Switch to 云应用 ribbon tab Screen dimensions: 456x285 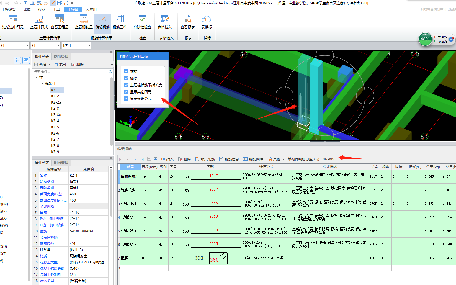pyautogui.click(x=91, y=9)
